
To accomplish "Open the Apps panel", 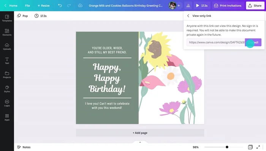I will (x=7, y=117).
